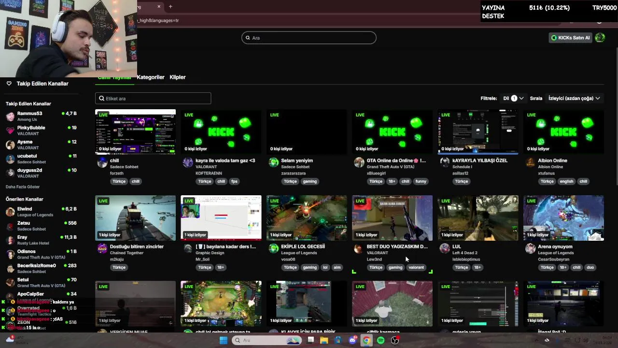
Task: Click the CesarSoubeyran avatar for Arena oynuyom
Action: [x=531, y=248]
